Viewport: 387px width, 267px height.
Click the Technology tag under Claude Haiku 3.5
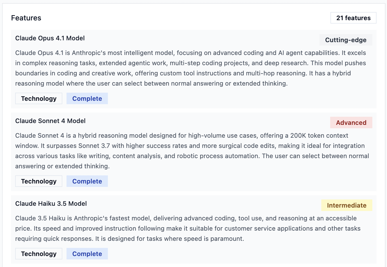[38, 253]
